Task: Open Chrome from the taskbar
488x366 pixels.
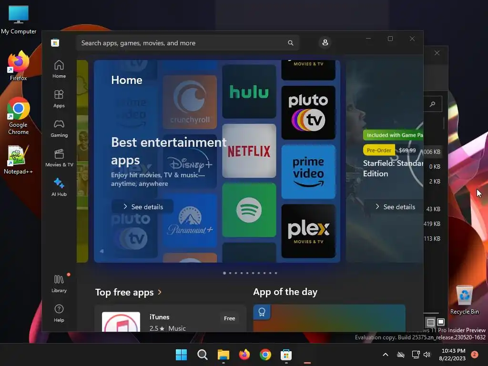Action: tap(265, 355)
